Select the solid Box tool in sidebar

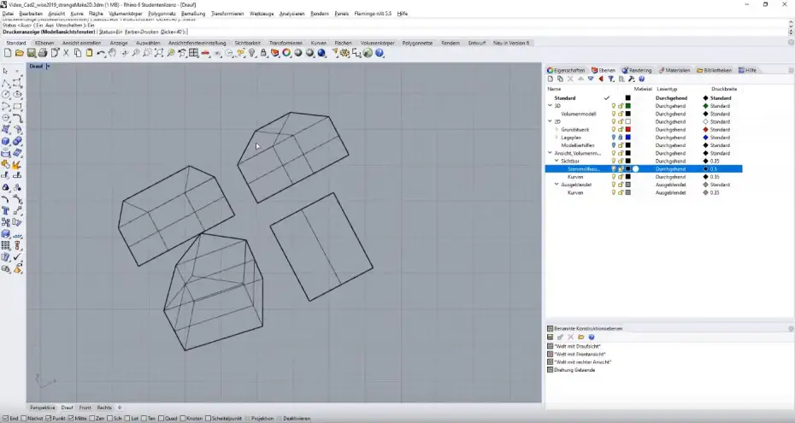(6, 141)
